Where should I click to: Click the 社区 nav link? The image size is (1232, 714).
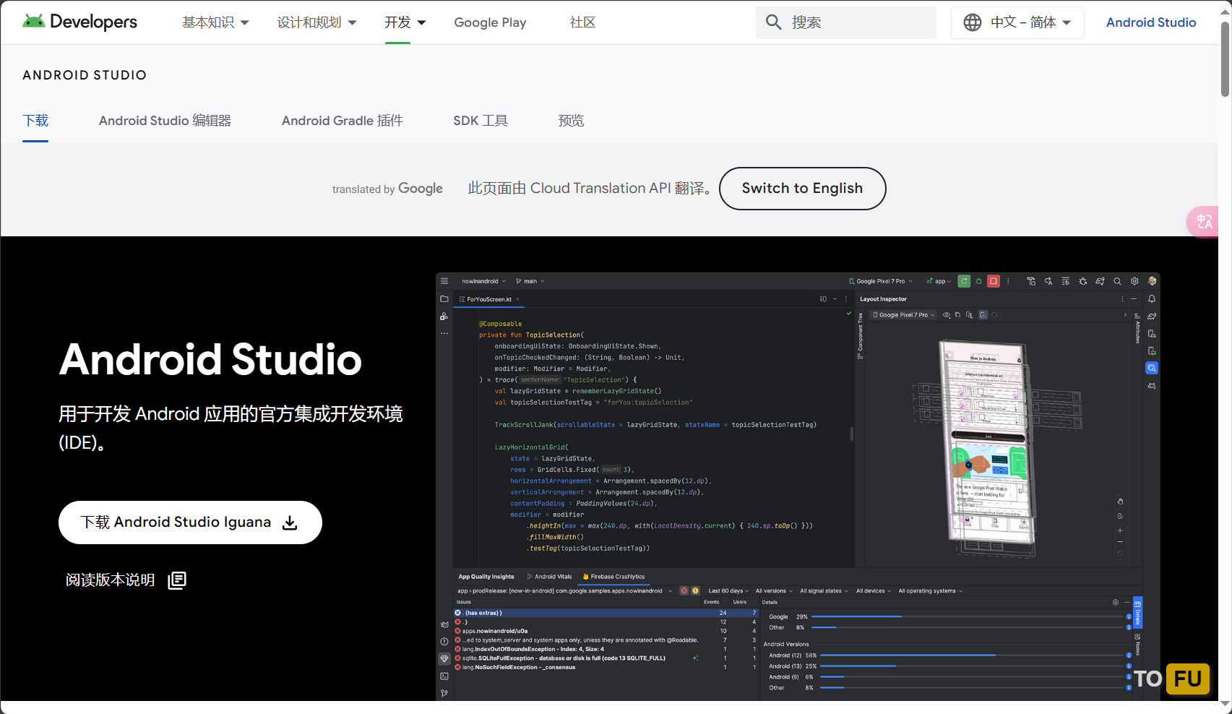[582, 22]
